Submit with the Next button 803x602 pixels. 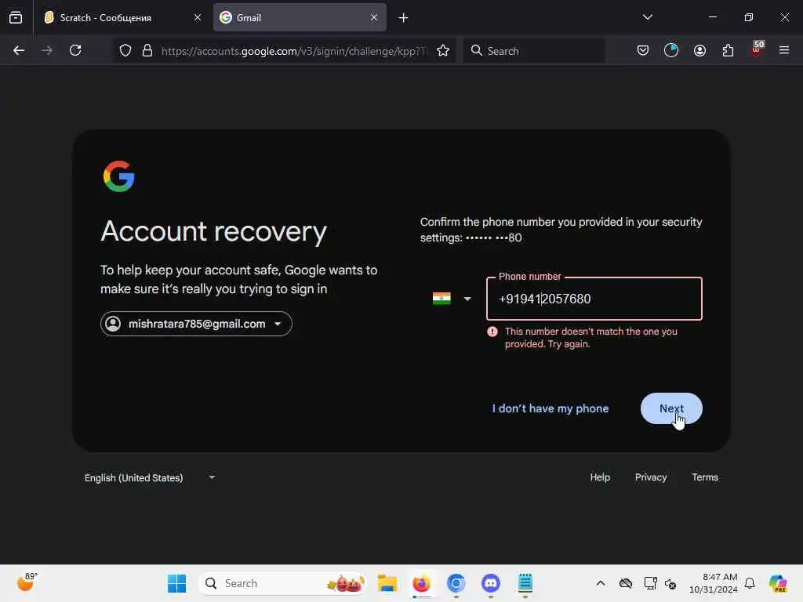(x=671, y=408)
